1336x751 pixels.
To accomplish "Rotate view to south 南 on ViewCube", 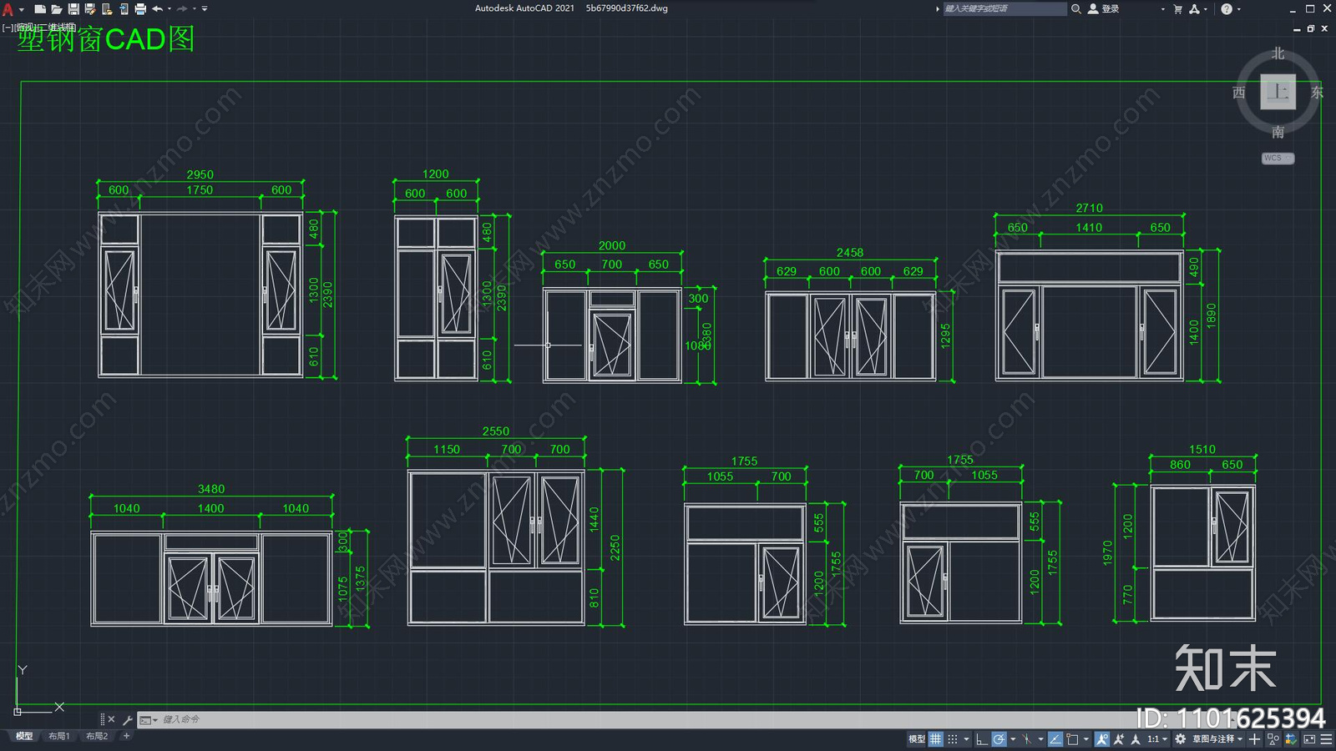I will pos(1278,132).
